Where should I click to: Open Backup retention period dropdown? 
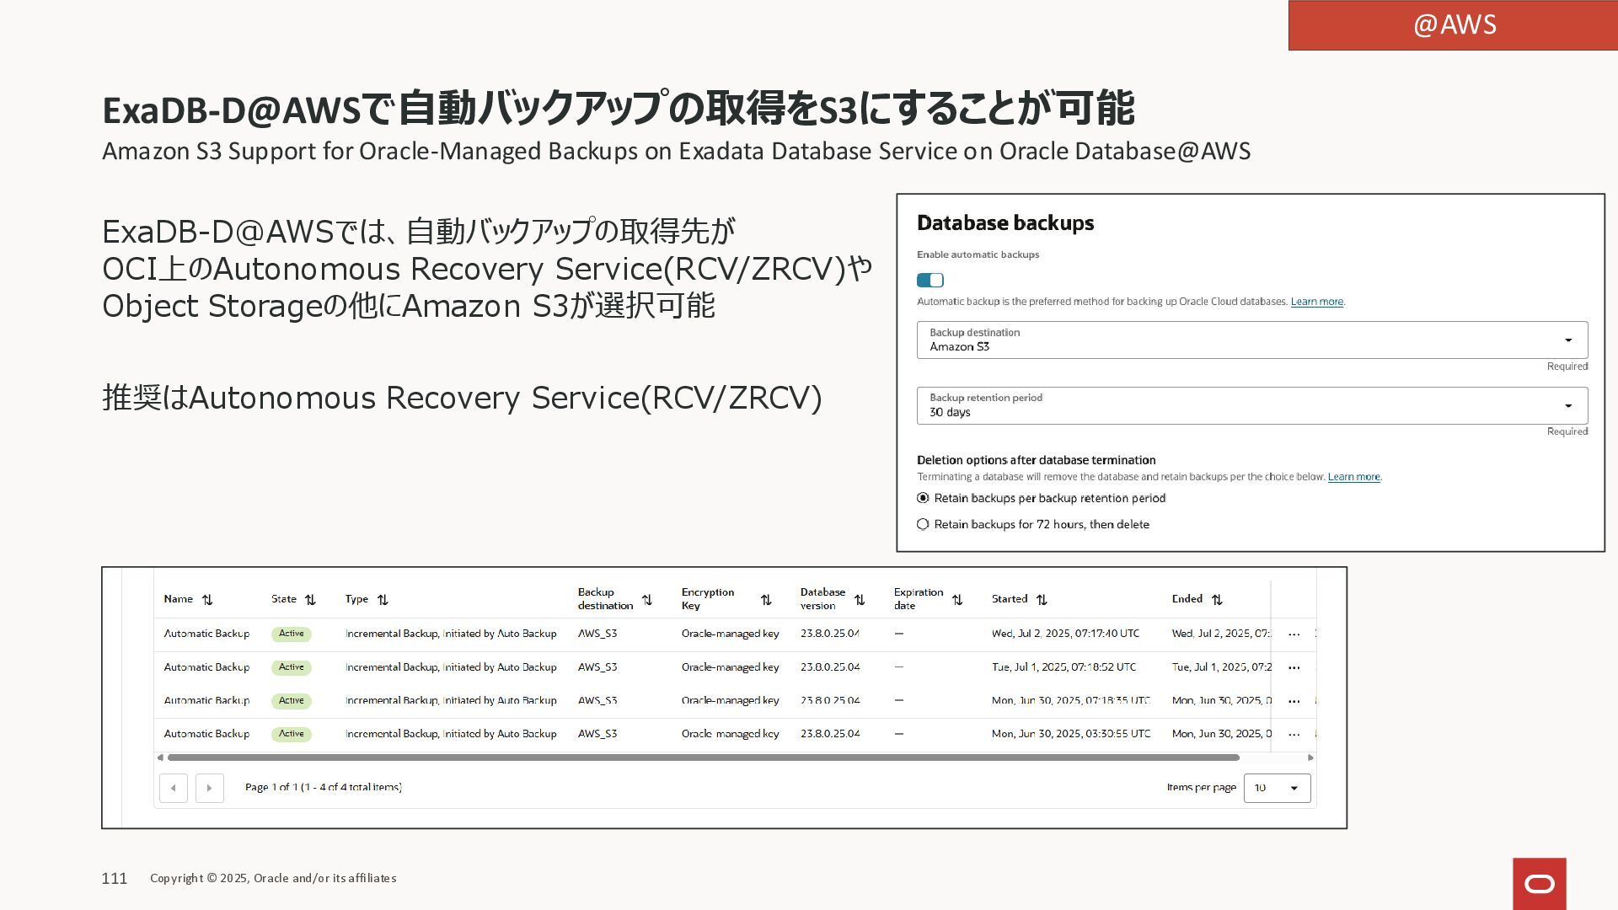coord(1252,405)
